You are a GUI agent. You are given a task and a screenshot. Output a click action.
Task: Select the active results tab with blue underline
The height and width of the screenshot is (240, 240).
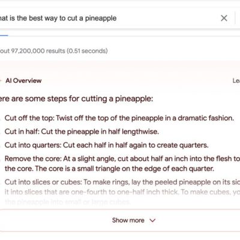pos(4,35)
